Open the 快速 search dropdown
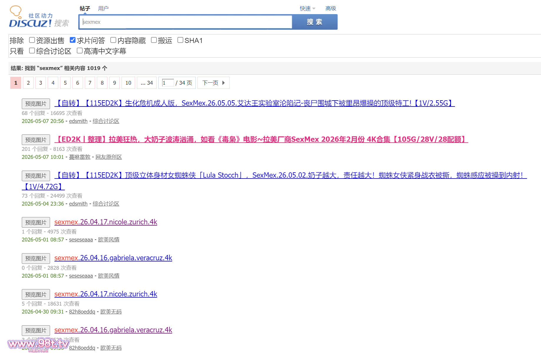The width and height of the screenshot is (541, 355). click(x=307, y=9)
